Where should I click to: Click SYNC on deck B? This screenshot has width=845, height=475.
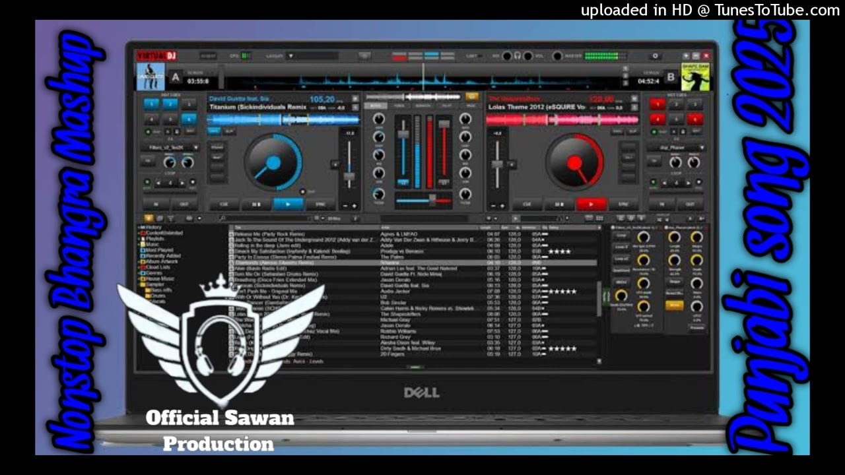pyautogui.click(x=623, y=205)
